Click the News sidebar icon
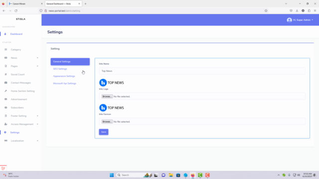This screenshot has width=319, height=179. click(x=5, y=58)
